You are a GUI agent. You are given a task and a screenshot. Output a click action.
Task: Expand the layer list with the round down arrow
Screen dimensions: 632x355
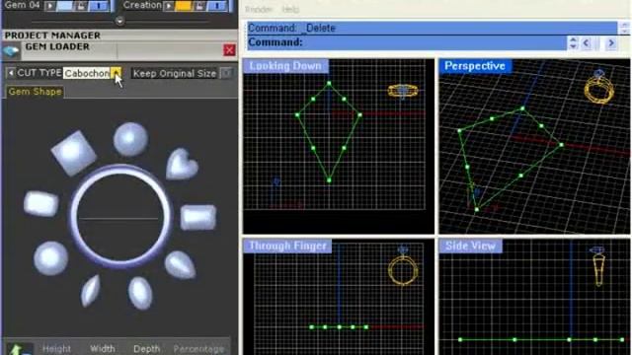(x=119, y=21)
